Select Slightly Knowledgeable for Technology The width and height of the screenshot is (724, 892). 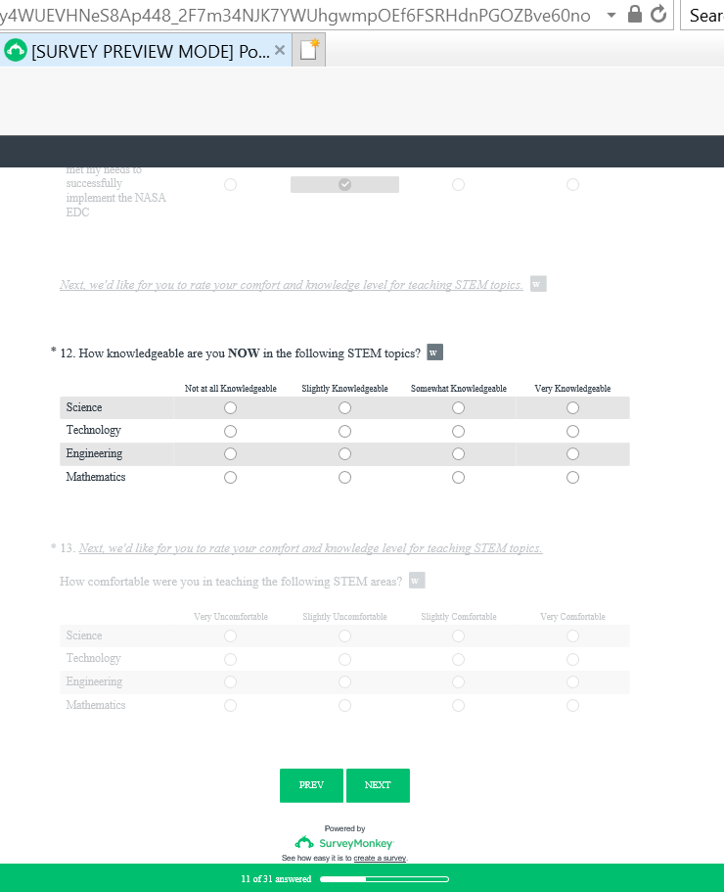(344, 431)
